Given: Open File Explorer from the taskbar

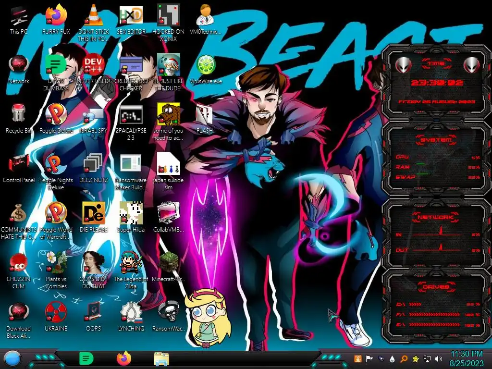Looking at the screenshot, I should [x=161, y=359].
